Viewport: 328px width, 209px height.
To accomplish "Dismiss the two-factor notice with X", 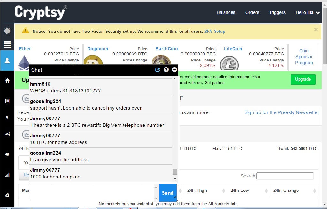I will 316,30.
